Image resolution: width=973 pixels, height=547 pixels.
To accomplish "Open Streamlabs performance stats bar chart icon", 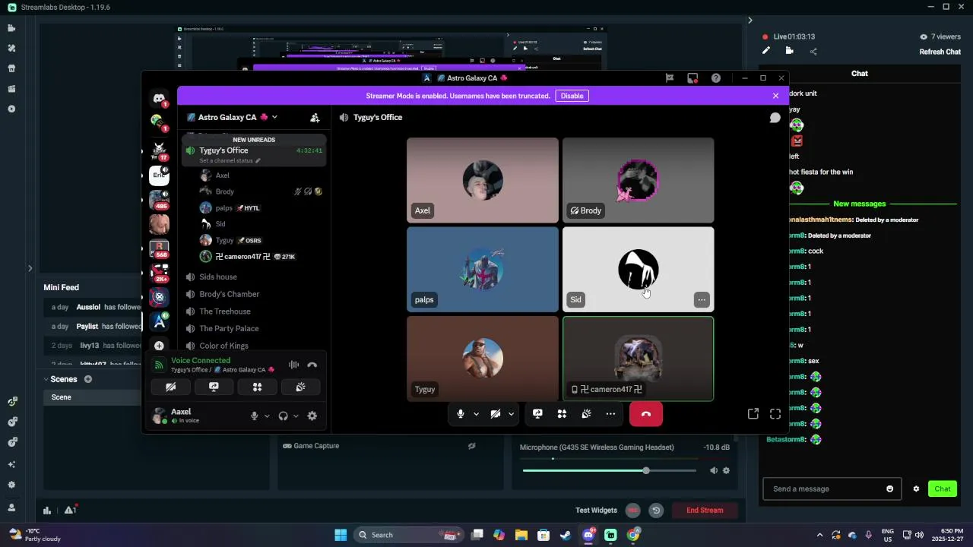I will pyautogui.click(x=47, y=511).
